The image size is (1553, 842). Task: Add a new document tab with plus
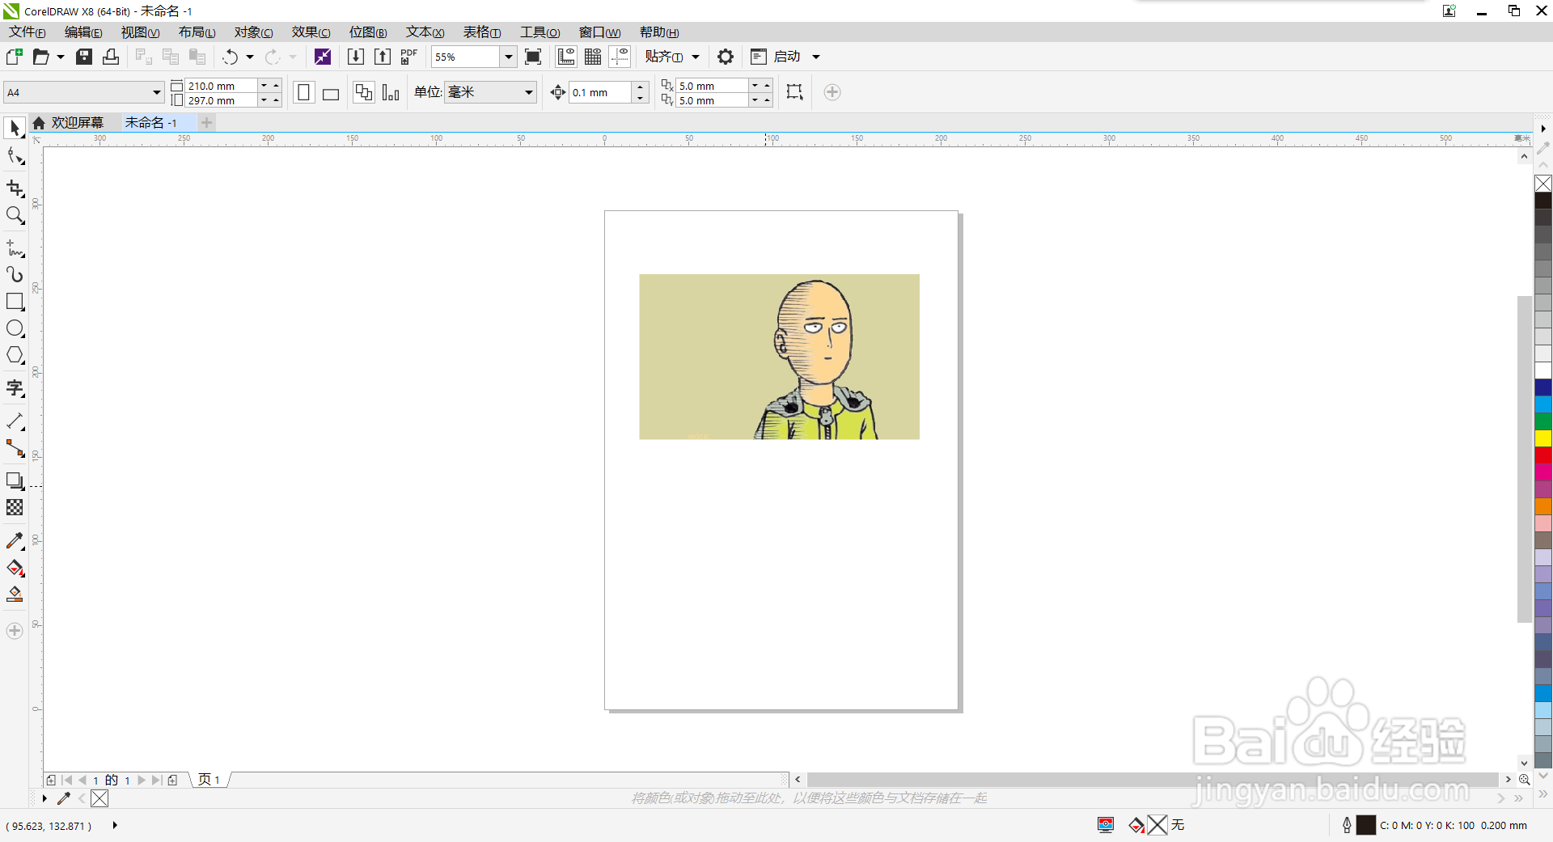[x=207, y=123]
